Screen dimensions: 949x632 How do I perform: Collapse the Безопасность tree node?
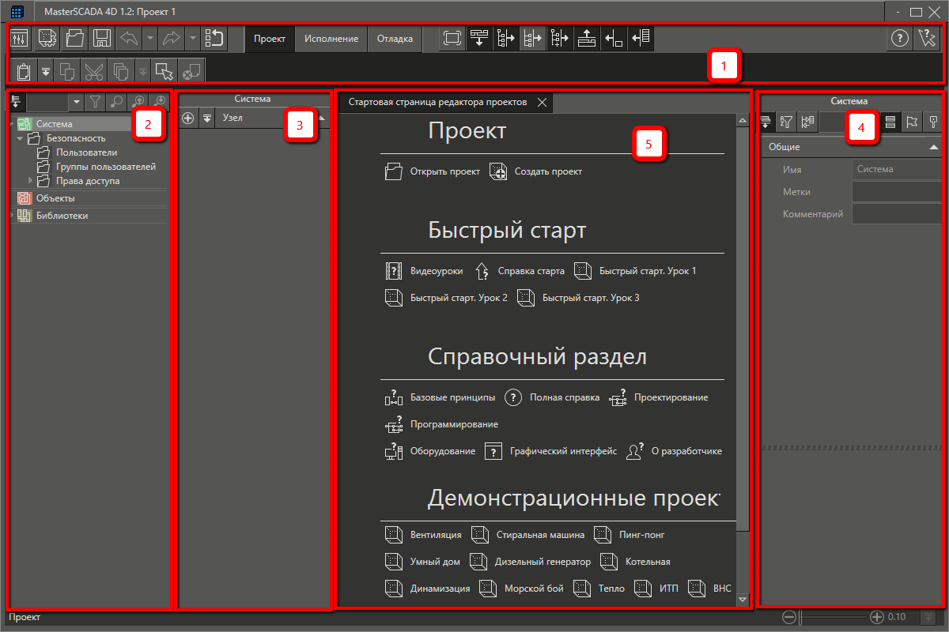tap(20, 138)
